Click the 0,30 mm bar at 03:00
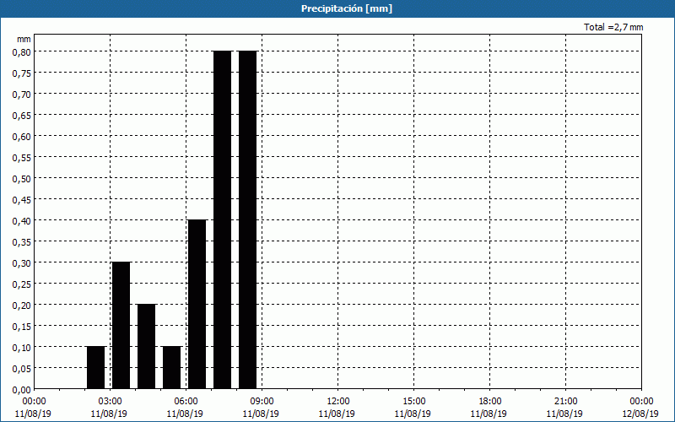Image resolution: width=675 pixels, height=422 pixels. (x=121, y=325)
